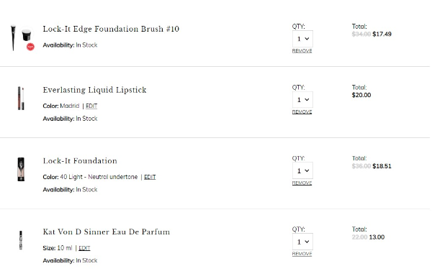Remove Kat Von D Sinner perfume from cart
Screen dimensions: 432x279
[302, 254]
